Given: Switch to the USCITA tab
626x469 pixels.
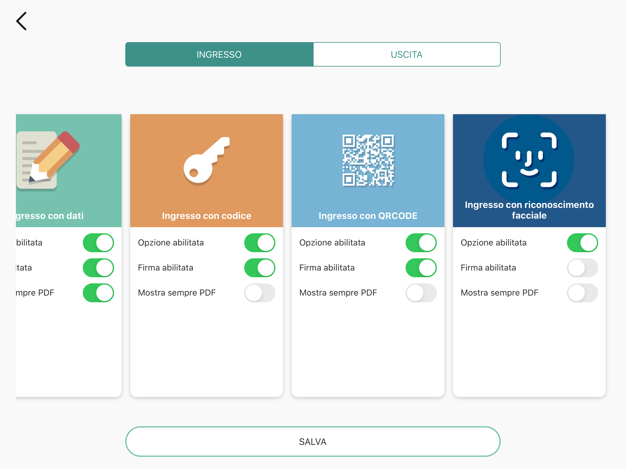Looking at the screenshot, I should point(407,54).
